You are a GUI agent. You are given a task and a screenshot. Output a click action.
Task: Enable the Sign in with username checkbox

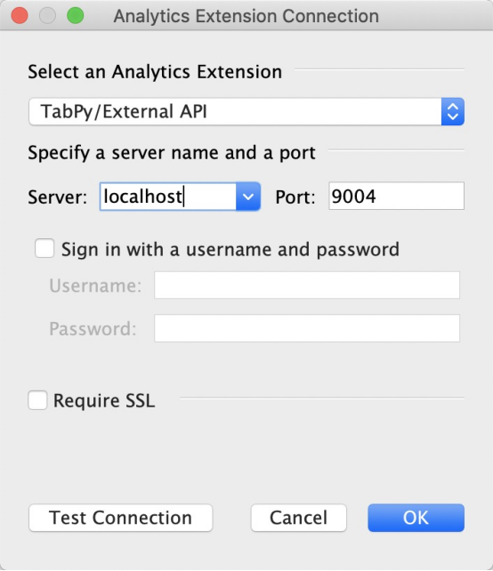[x=44, y=248]
